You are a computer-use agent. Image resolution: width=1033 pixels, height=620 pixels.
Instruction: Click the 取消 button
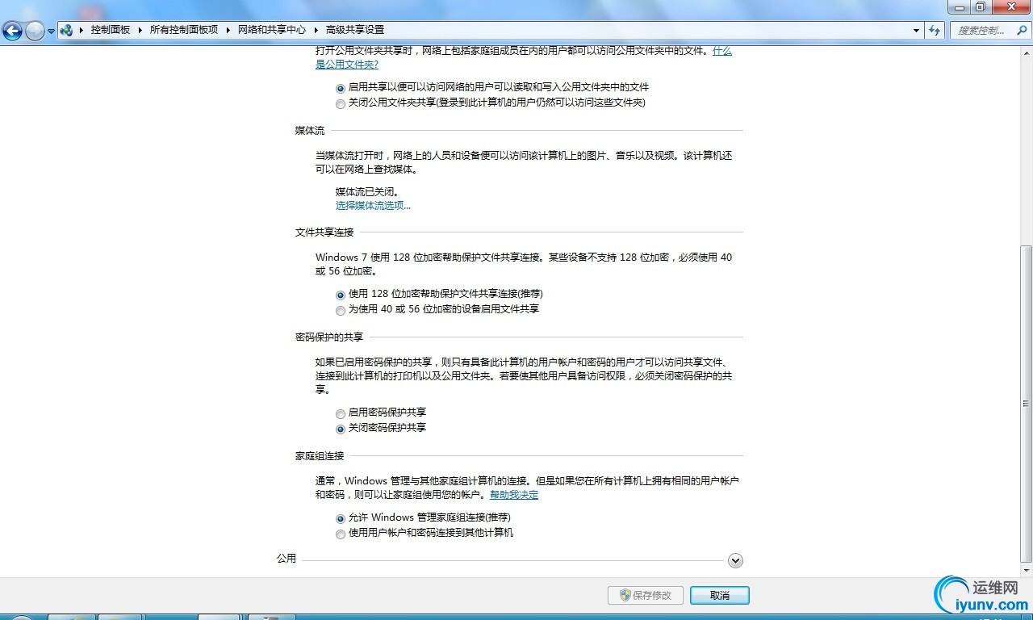(x=720, y=595)
